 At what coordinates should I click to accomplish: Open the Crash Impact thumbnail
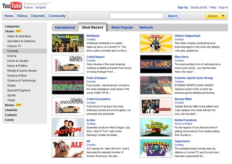pyautogui.click(x=68, y=64)
